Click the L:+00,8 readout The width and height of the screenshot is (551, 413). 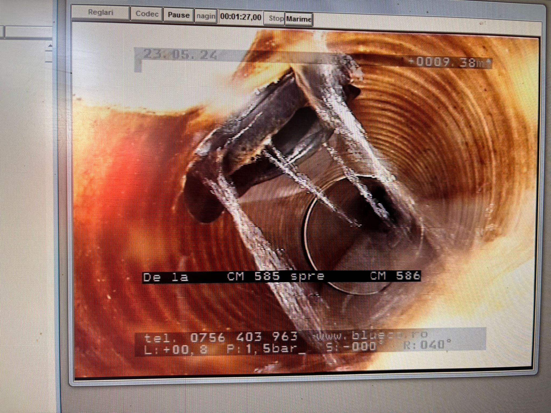coord(176,350)
